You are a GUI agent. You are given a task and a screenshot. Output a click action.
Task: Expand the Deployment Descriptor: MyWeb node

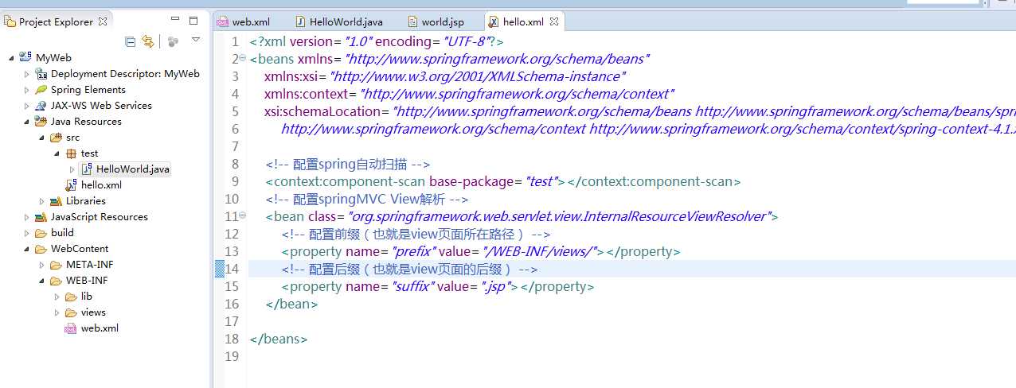[26, 73]
